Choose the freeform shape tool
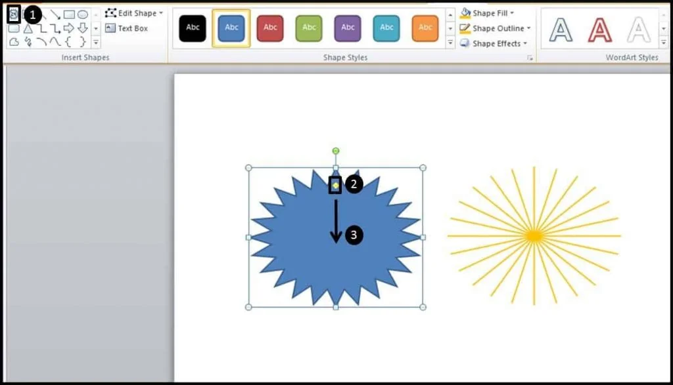 coord(14,42)
